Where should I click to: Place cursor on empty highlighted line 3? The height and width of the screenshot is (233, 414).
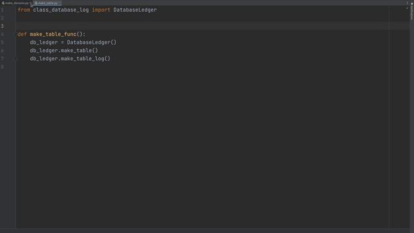[x=202, y=26]
